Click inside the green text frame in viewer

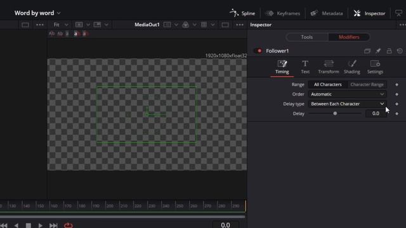pyautogui.click(x=147, y=115)
